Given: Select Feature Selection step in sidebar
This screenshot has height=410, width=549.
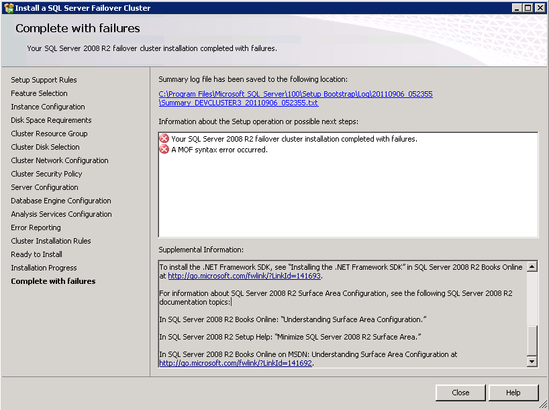Looking at the screenshot, I should (39, 93).
